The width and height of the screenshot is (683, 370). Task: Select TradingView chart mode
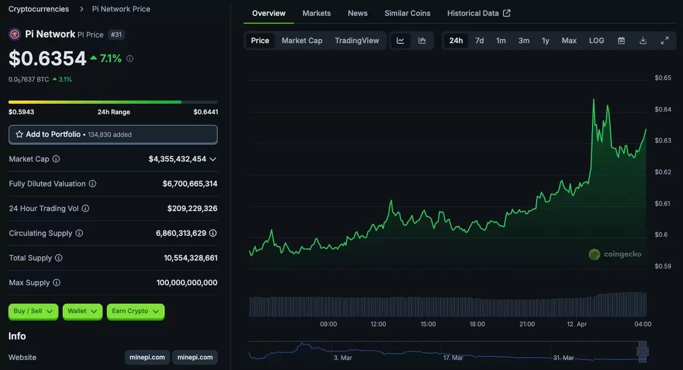click(x=357, y=40)
